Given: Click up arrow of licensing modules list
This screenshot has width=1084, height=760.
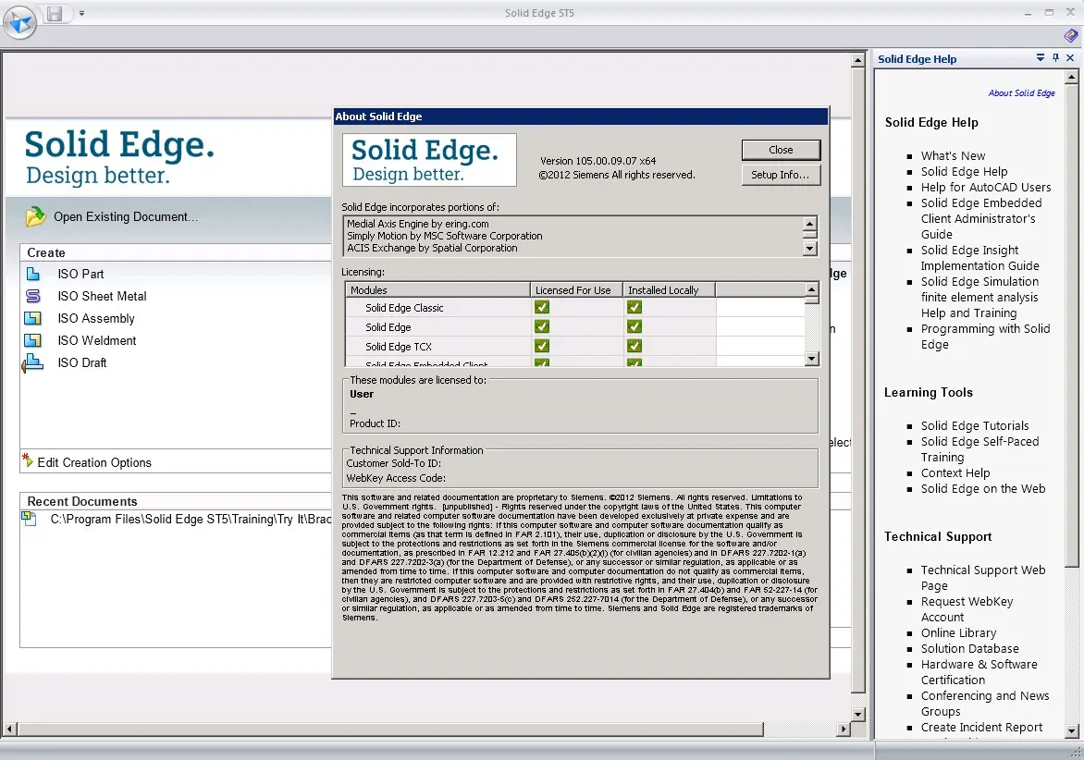Looking at the screenshot, I should click(812, 289).
